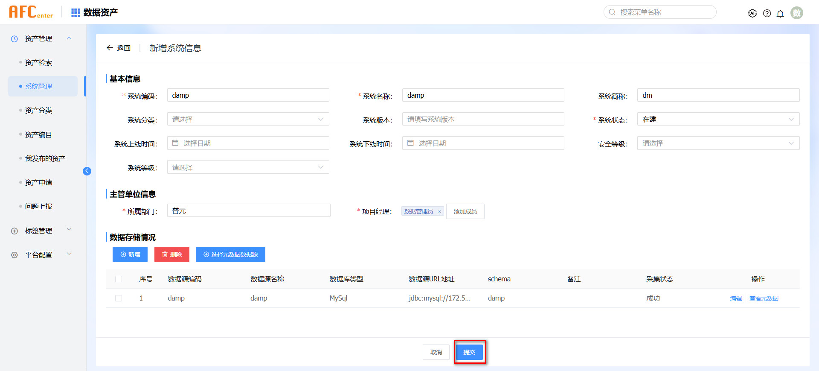Click the notification bell icon
The width and height of the screenshot is (819, 371).
tap(780, 13)
